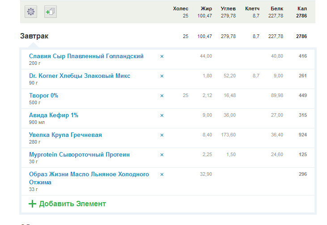Open Образ Жизни Масло Льняное Холодного Отжима link
The width and height of the screenshot is (327, 225).
point(89,178)
